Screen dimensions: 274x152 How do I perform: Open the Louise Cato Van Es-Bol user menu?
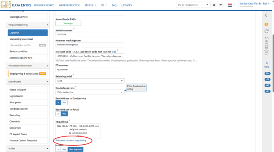click(x=255, y=4)
